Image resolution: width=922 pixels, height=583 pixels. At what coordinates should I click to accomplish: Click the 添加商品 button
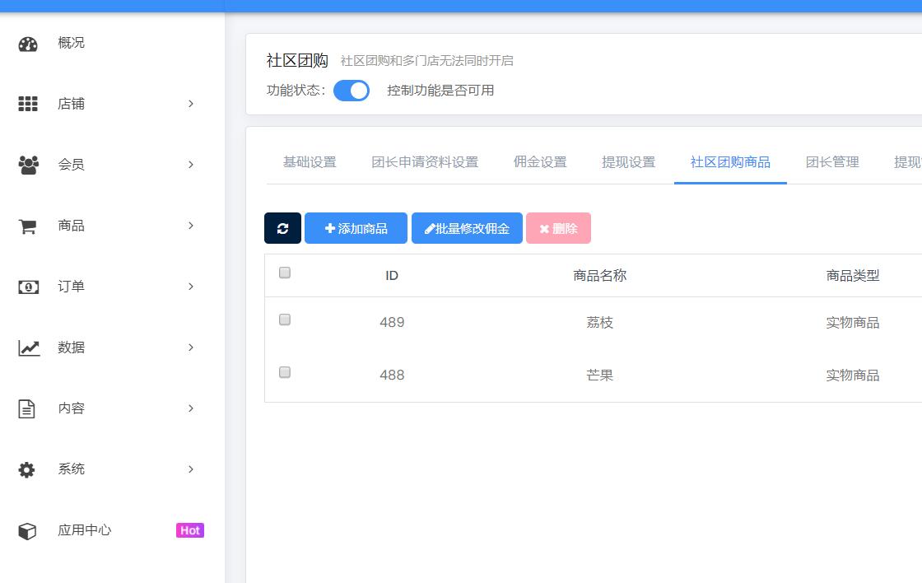pyautogui.click(x=356, y=228)
